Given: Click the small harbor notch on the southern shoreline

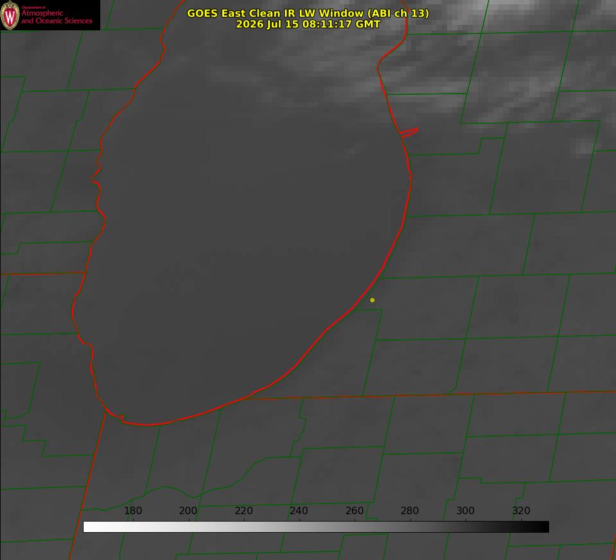Looking at the screenshot, I should coord(121,417).
